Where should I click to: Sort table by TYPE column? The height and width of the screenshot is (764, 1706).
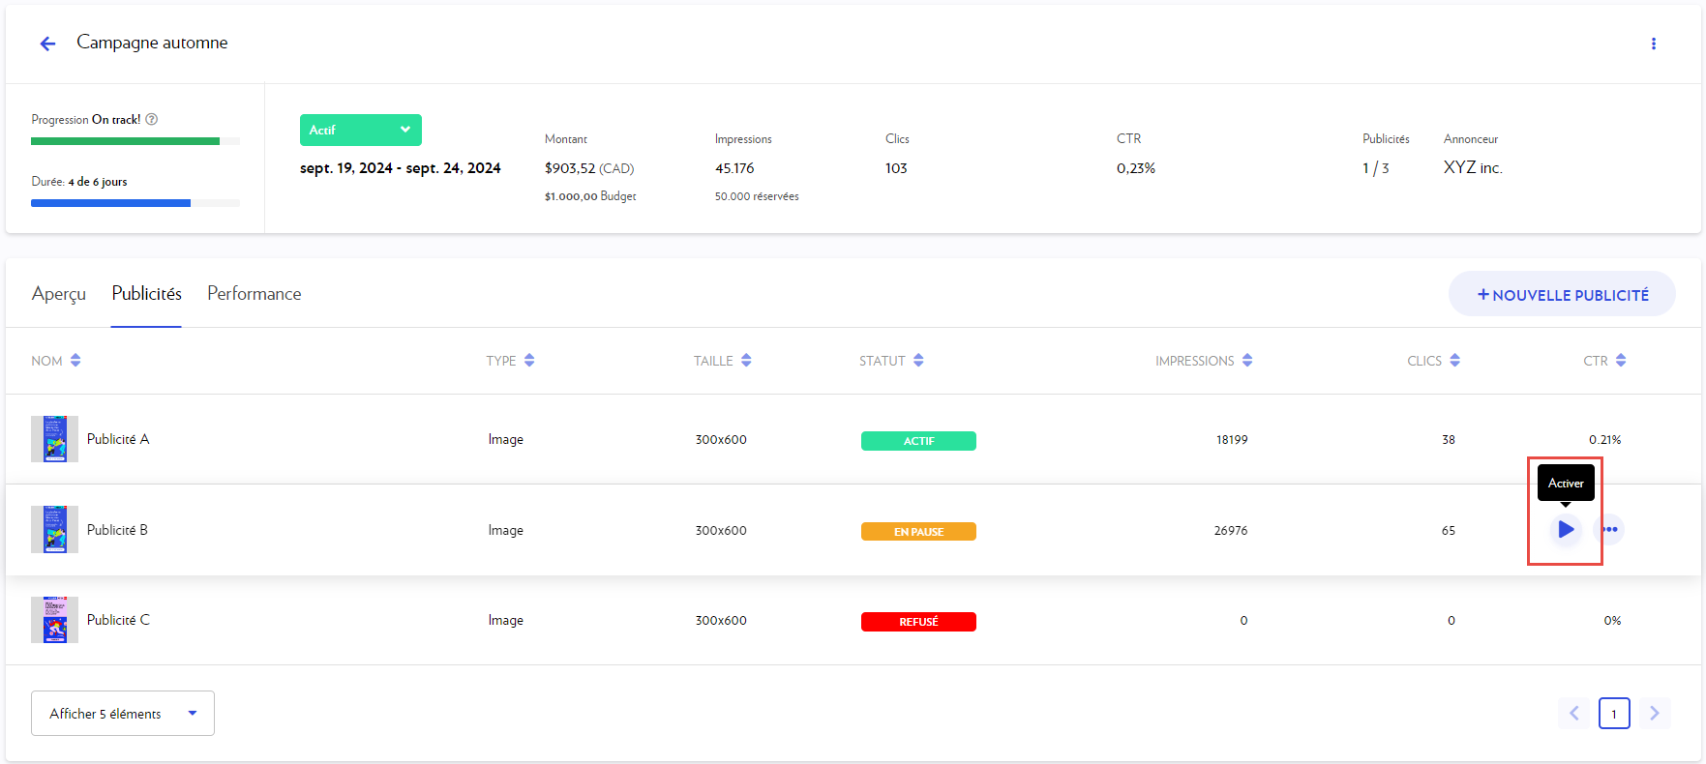tap(529, 361)
